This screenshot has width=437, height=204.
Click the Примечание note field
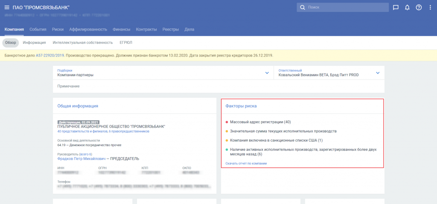219,86
